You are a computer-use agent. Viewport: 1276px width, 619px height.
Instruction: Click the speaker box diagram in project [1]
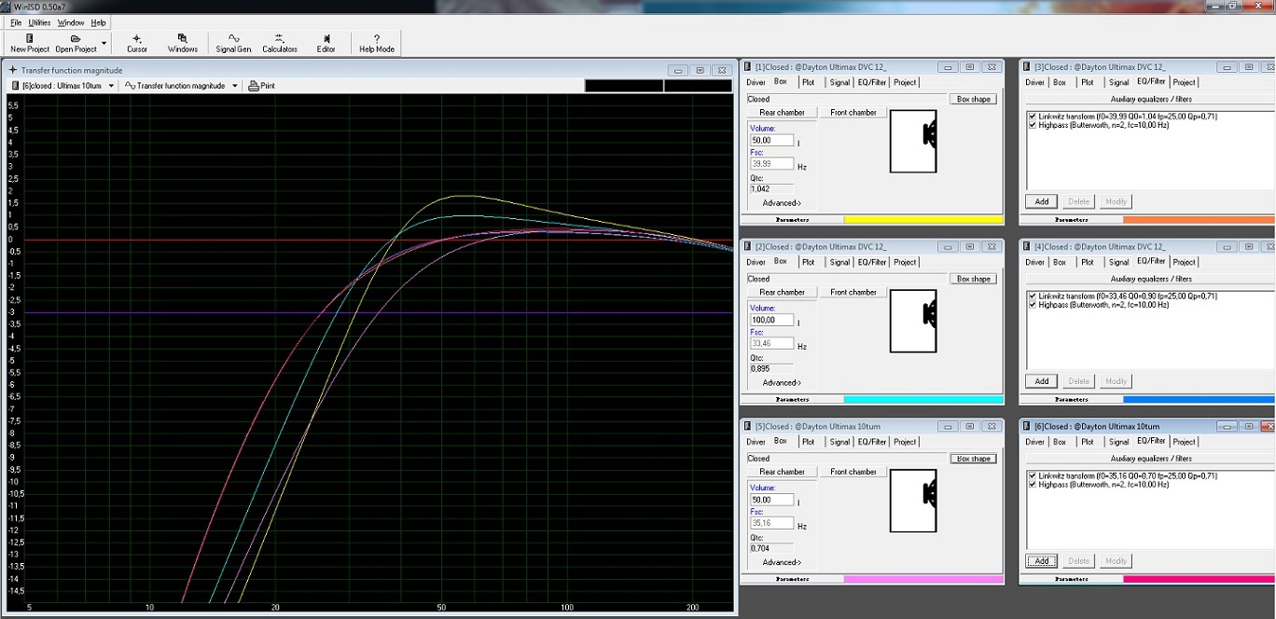click(x=913, y=141)
